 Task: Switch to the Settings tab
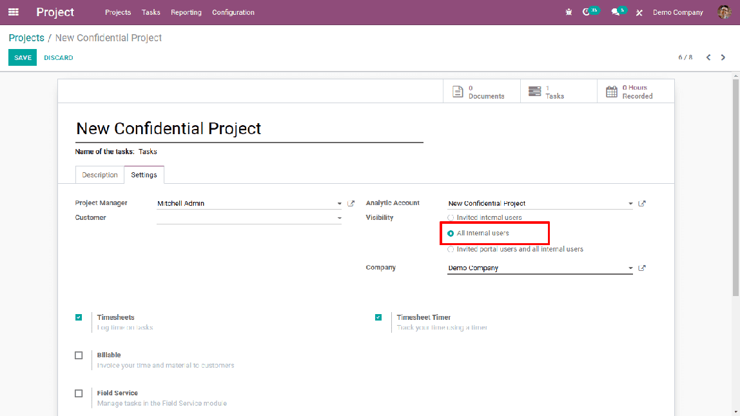click(x=144, y=175)
